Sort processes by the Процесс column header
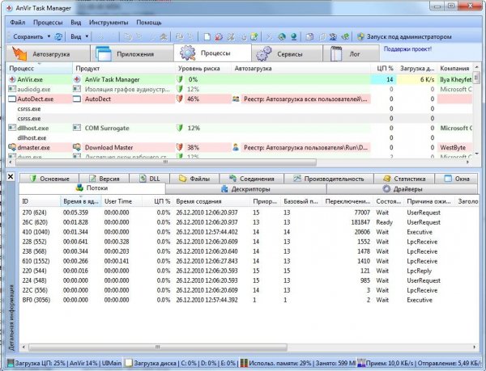The width and height of the screenshot is (486, 371). tap(39, 69)
